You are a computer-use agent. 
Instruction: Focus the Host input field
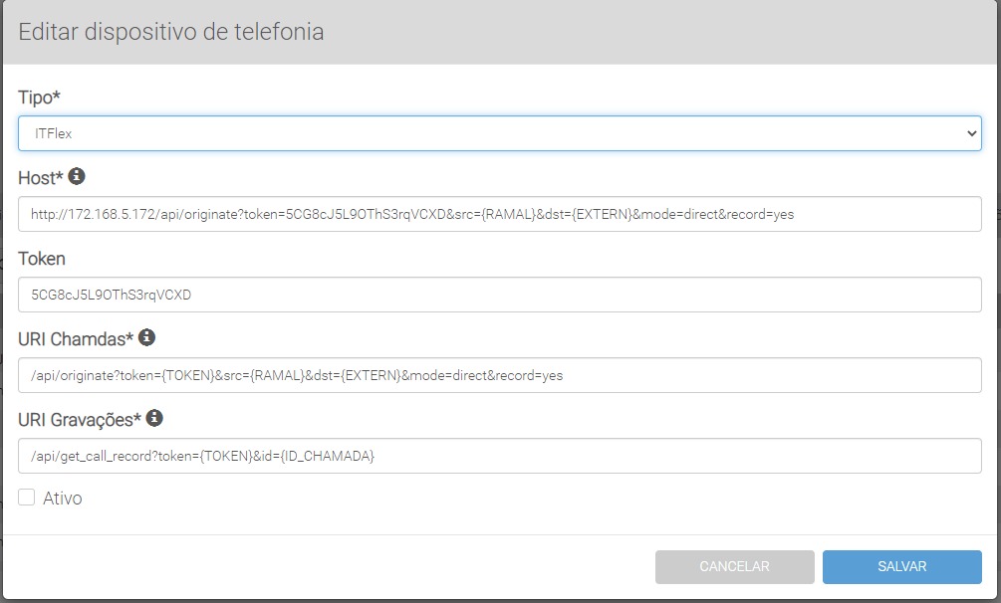[500, 214]
